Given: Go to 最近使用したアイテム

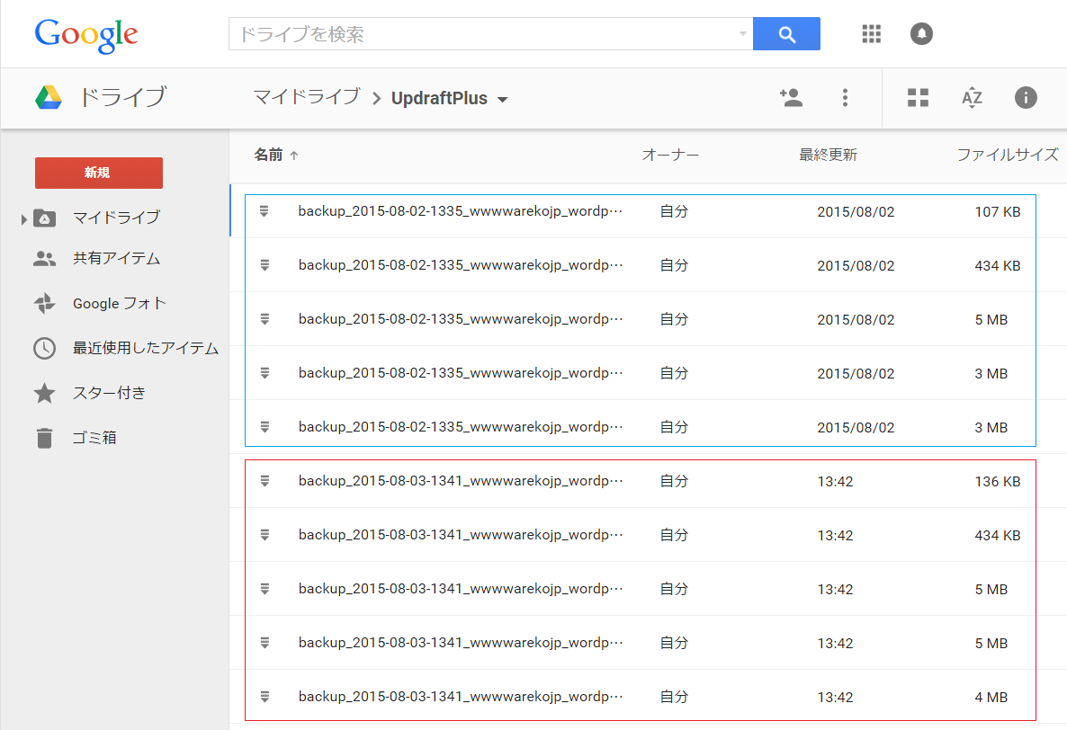Looking at the screenshot, I should tap(145, 349).
